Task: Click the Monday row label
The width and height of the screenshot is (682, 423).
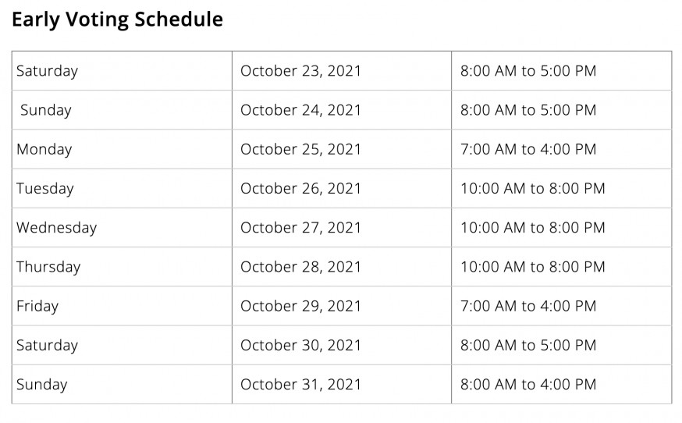Action: (122, 149)
